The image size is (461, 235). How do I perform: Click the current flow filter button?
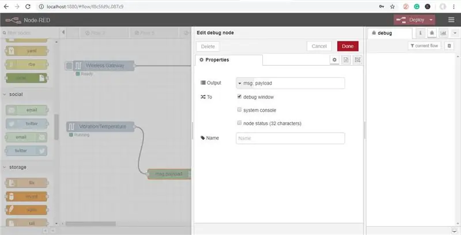pyautogui.click(x=424, y=46)
